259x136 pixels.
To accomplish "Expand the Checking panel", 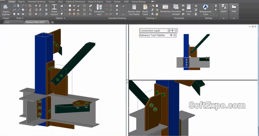I will coord(151,18).
